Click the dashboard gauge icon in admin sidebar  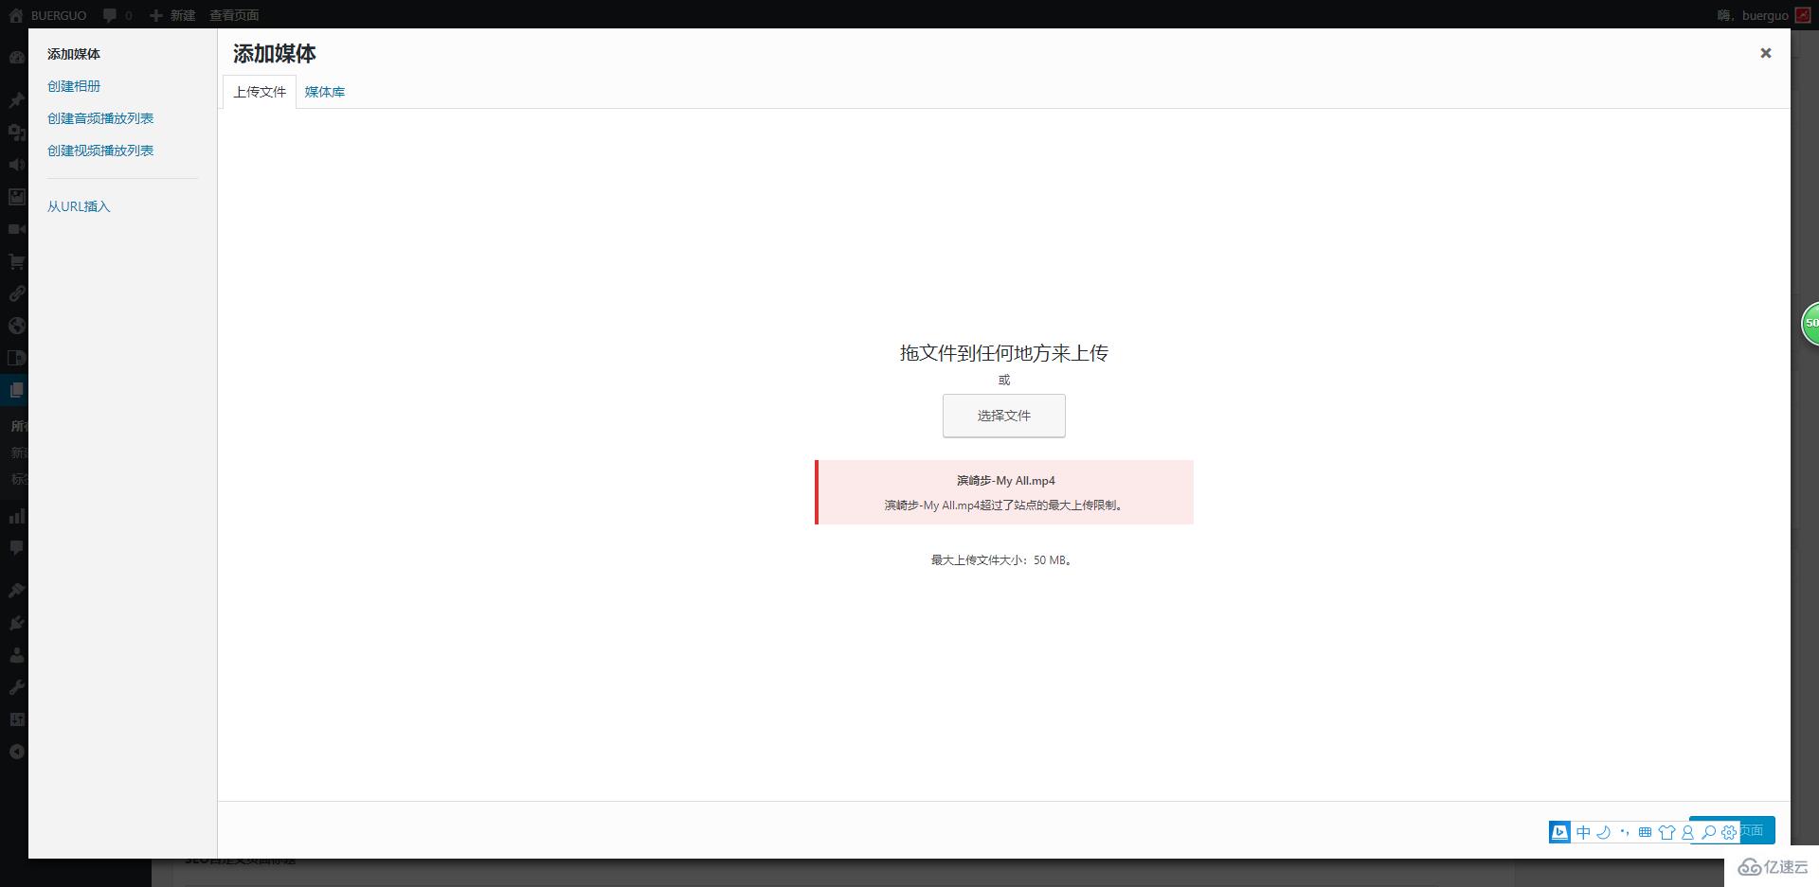(x=16, y=57)
